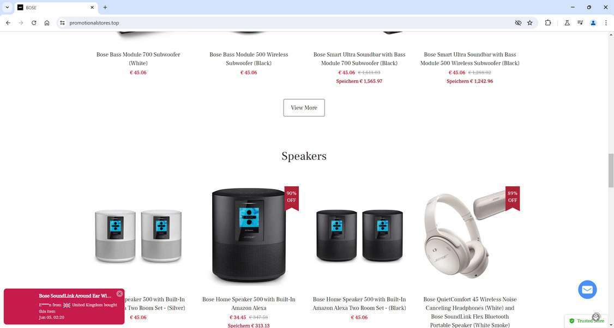Open Bose Bass Module 700 Subwoofer (White) link
Screen dimensions: 614x328
tap(138, 59)
